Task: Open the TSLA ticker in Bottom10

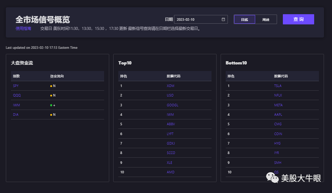Action: [278, 86]
